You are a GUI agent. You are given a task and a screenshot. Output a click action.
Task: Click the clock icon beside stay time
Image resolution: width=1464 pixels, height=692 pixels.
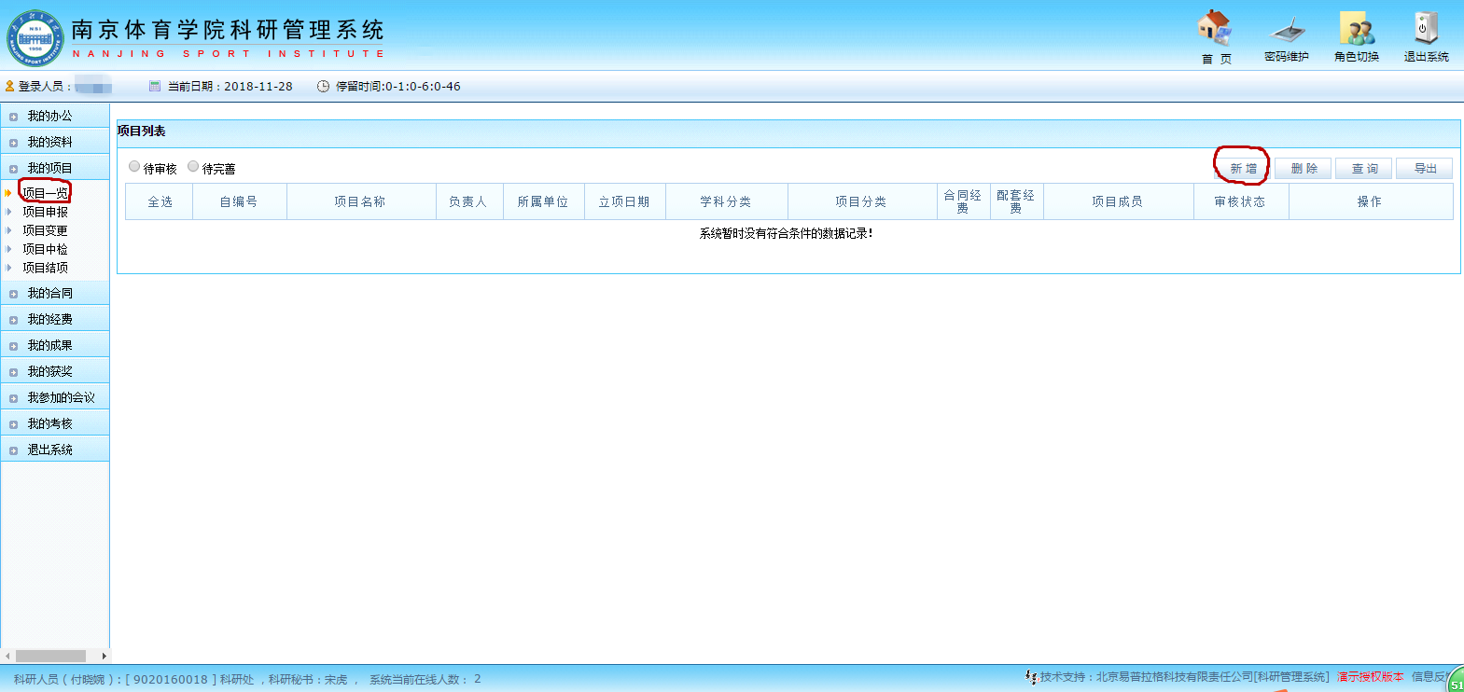point(323,86)
